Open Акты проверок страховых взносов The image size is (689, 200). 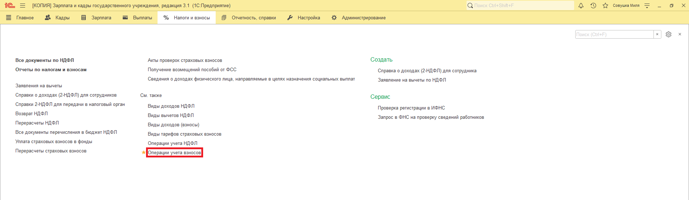(x=185, y=60)
